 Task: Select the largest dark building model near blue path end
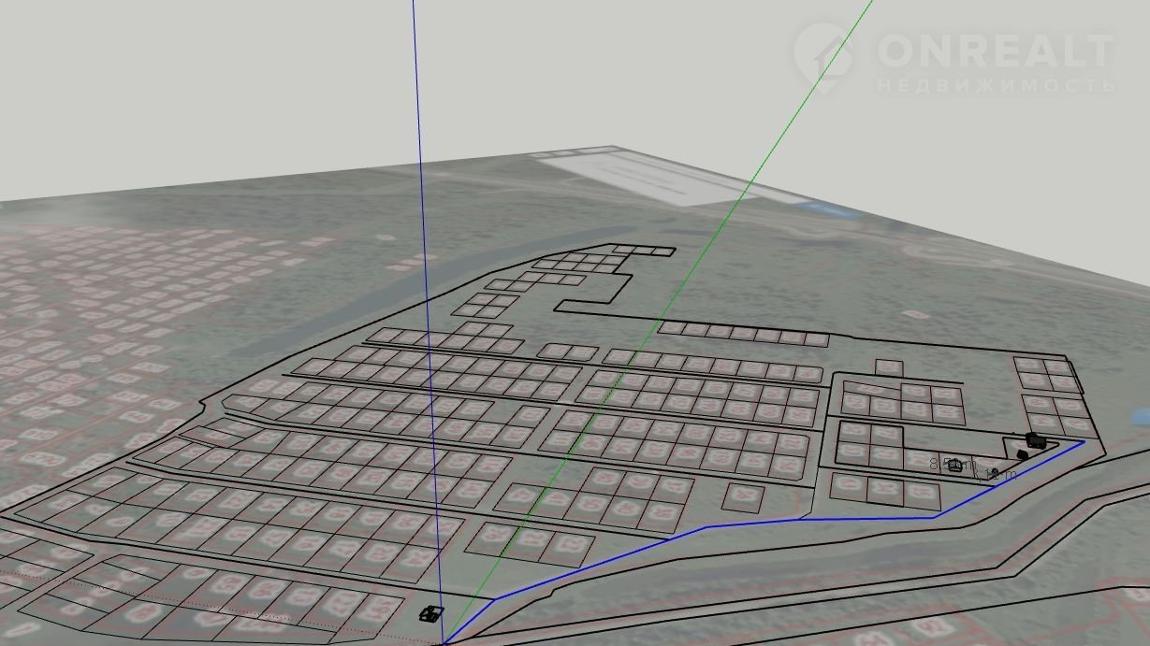[x=1035, y=439]
